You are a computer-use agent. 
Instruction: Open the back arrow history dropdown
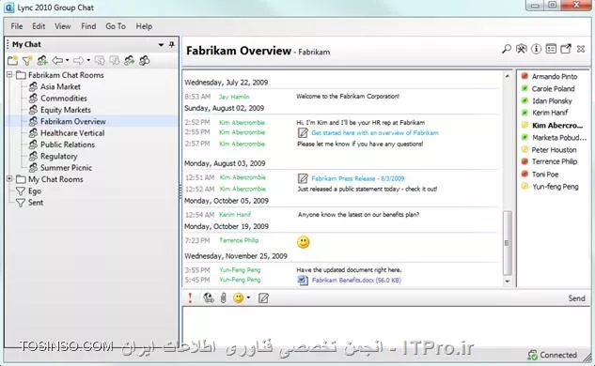tap(67, 60)
